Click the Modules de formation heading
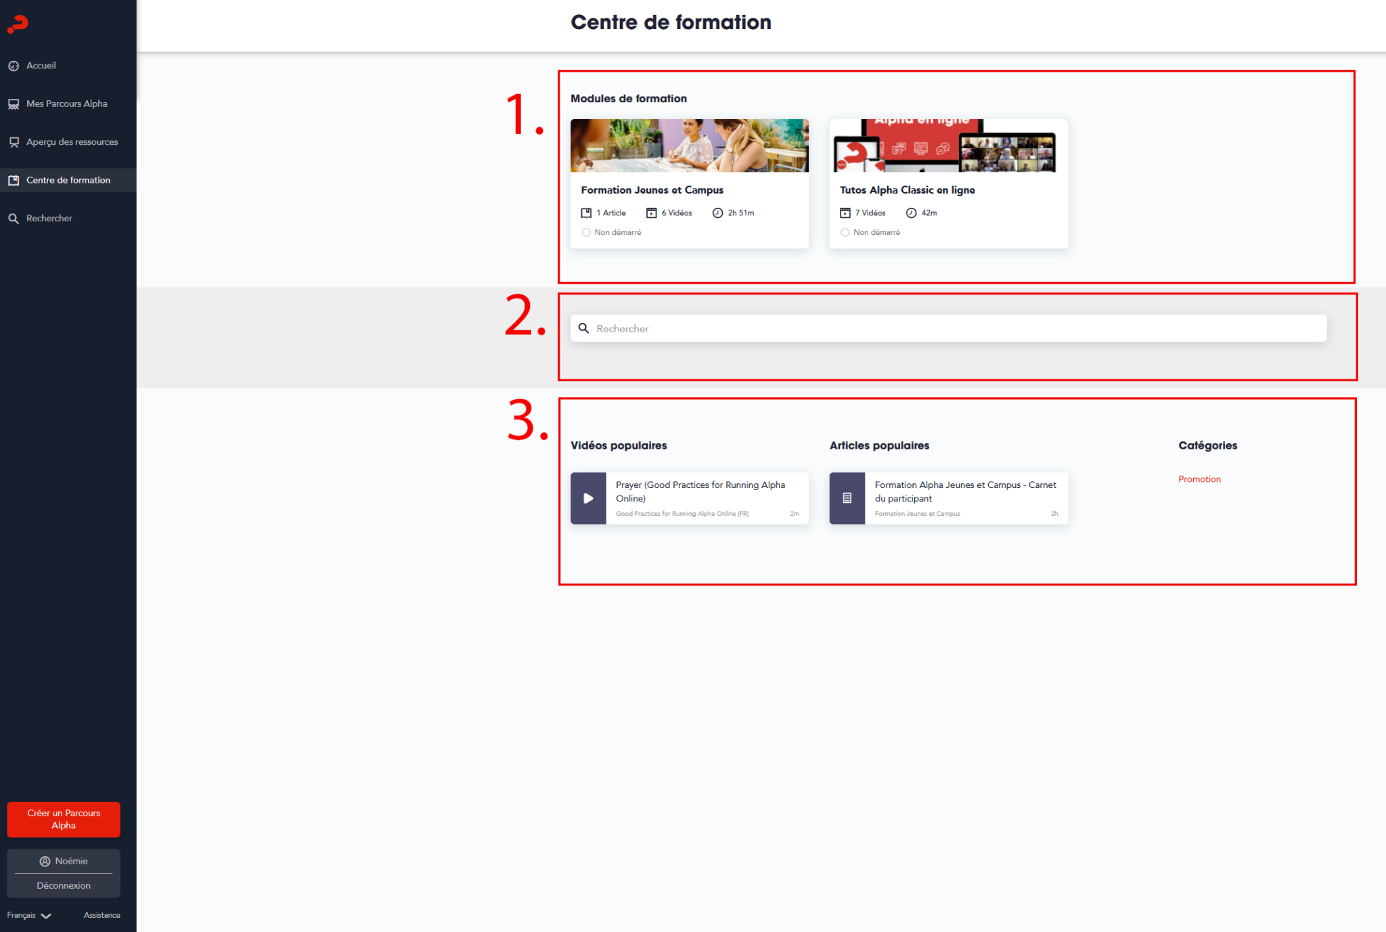The width and height of the screenshot is (1386, 932). coord(628,99)
